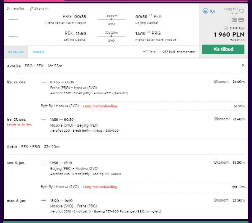
Task: Click '13:20 — 14:10' flight time
Action: tap(61, 201)
